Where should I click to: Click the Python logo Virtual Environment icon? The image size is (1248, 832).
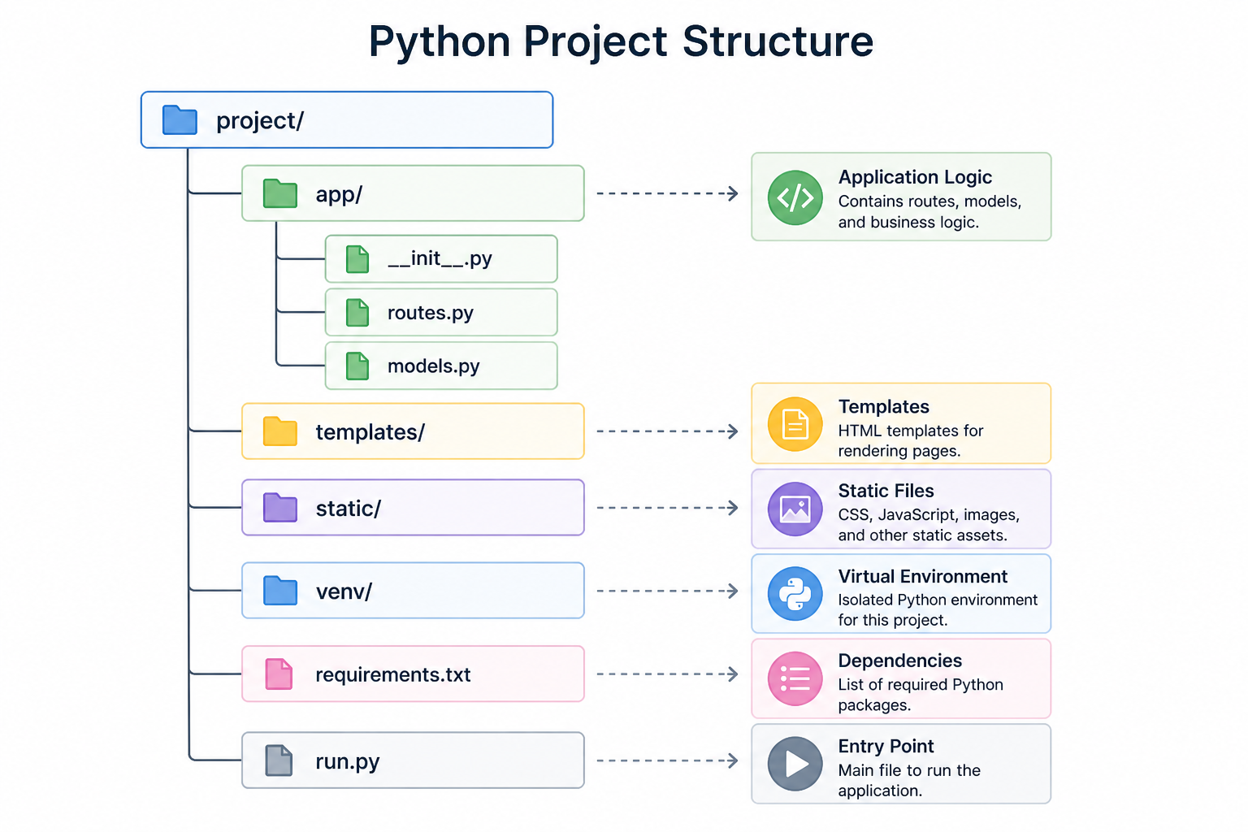(795, 594)
